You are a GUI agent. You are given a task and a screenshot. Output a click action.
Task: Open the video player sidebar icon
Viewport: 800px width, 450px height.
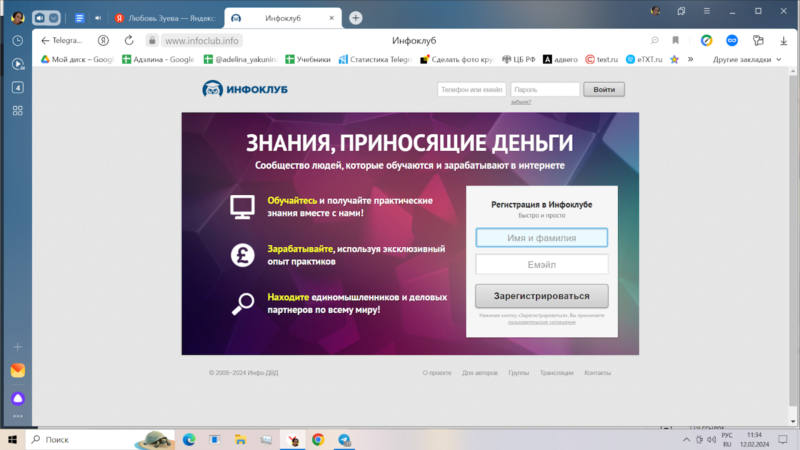coord(17,64)
